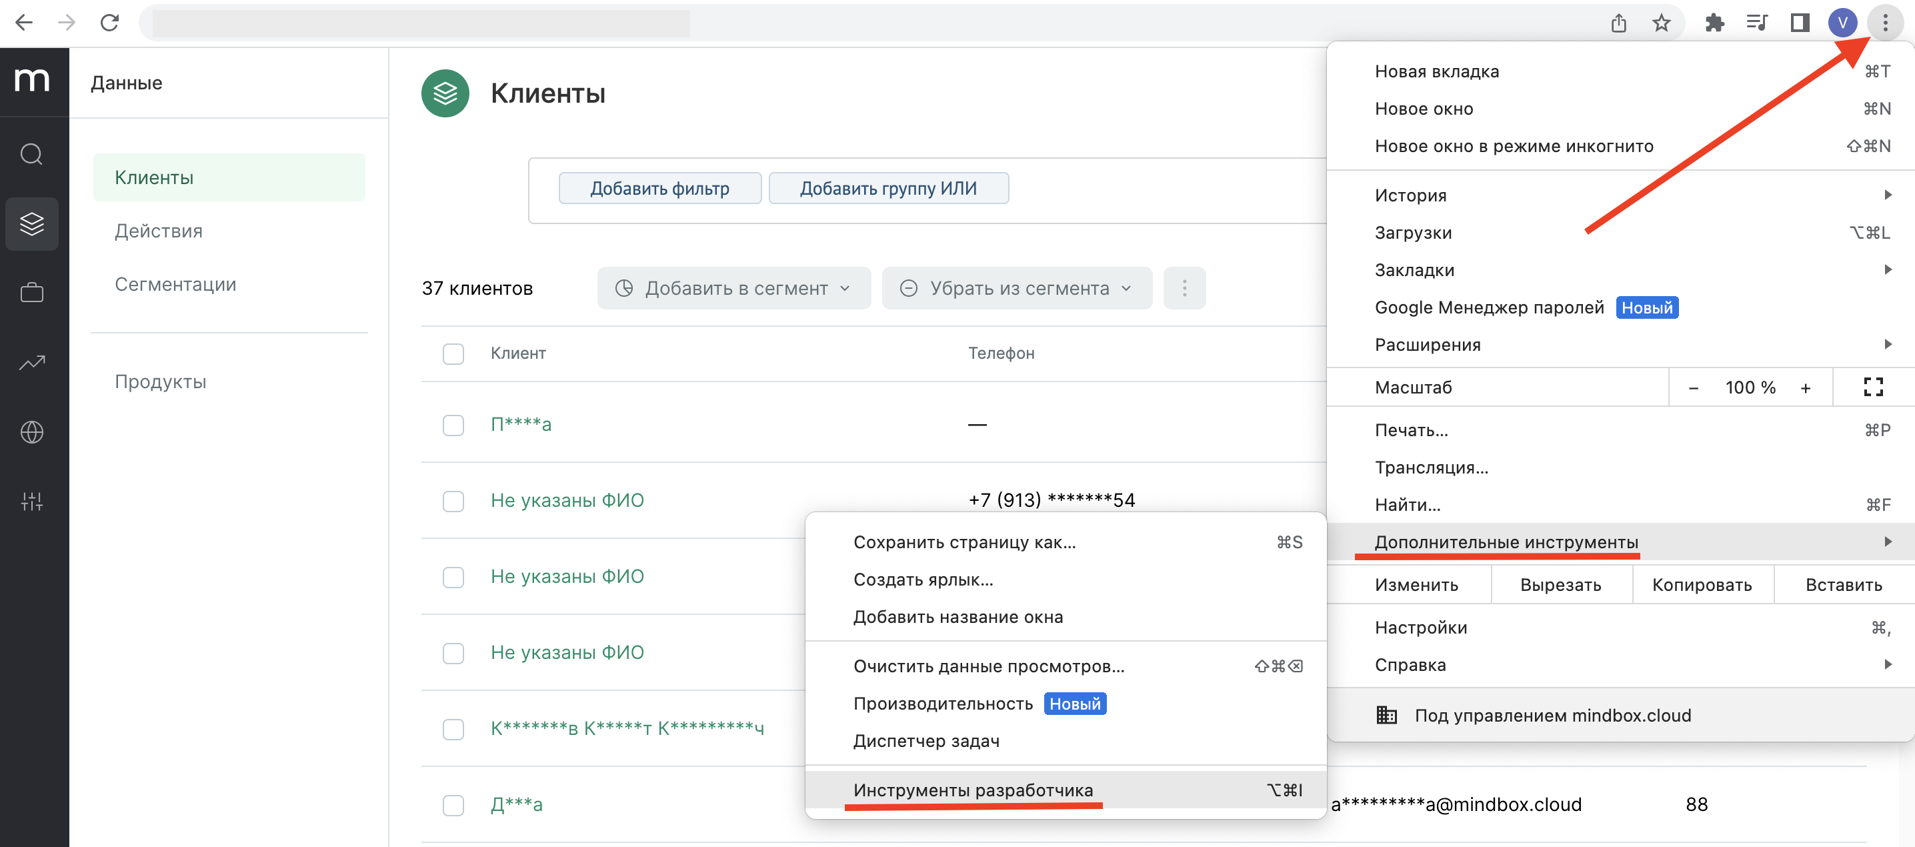Choose Новая вкладка in the menu
The height and width of the screenshot is (847, 1915).
coord(1620,71)
